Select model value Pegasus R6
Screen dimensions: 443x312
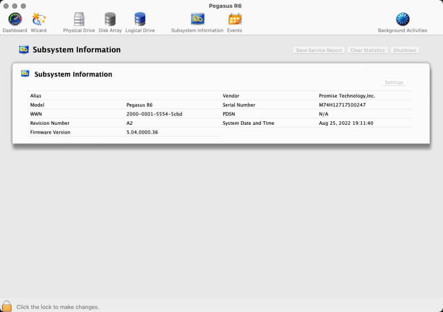(x=139, y=105)
